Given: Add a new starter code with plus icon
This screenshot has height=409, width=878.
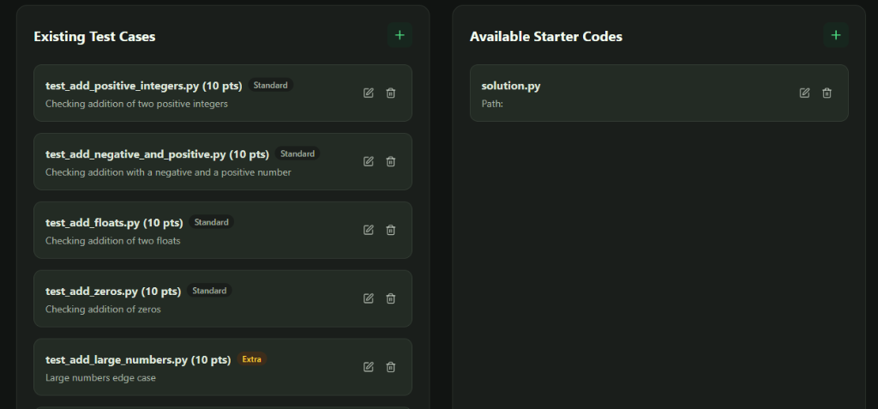Looking at the screenshot, I should coord(836,35).
